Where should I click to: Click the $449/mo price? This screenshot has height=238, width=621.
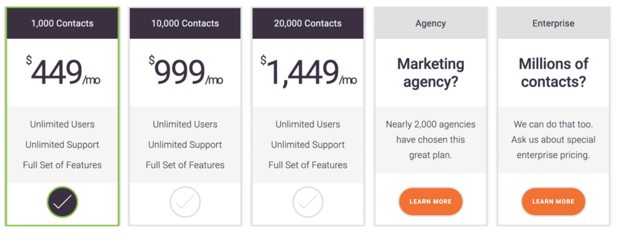(63, 71)
